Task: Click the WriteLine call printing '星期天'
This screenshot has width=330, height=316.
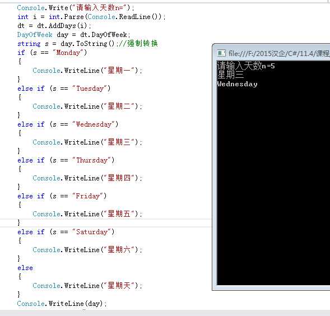Action: click(x=87, y=286)
